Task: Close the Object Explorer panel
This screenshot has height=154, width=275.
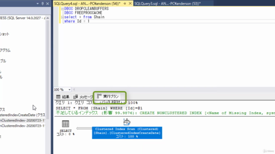Action: pos(48,3)
